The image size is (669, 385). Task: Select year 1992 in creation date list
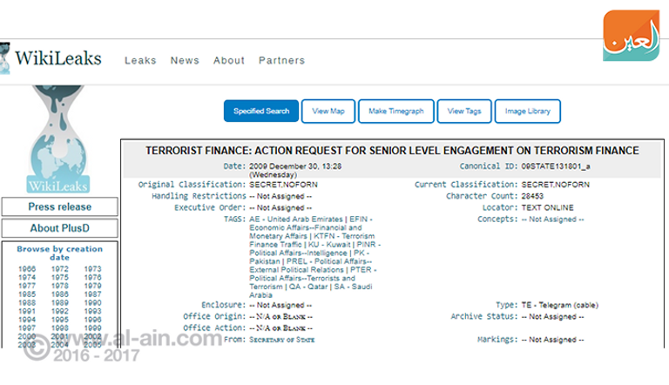60,311
